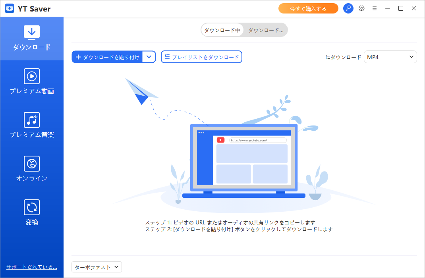
Task: Click the YT Saver logo icon
Action: click(10, 8)
